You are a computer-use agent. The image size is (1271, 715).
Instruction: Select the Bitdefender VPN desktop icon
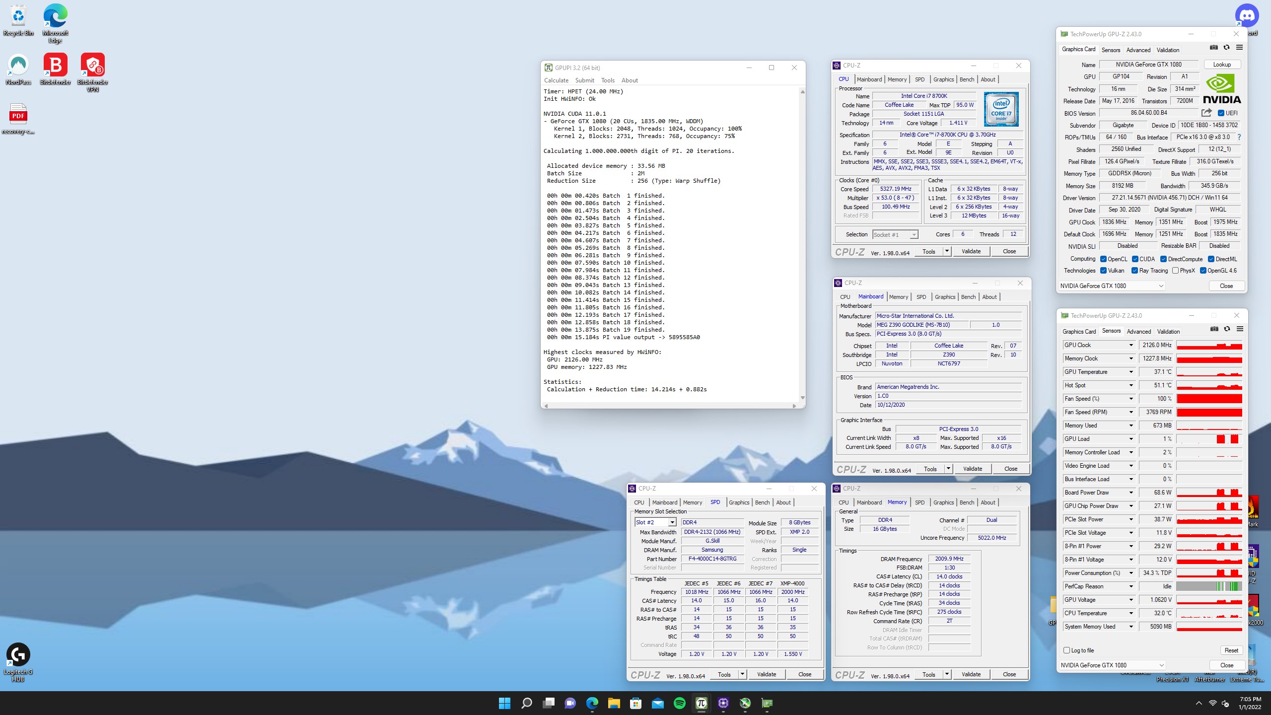(x=92, y=72)
